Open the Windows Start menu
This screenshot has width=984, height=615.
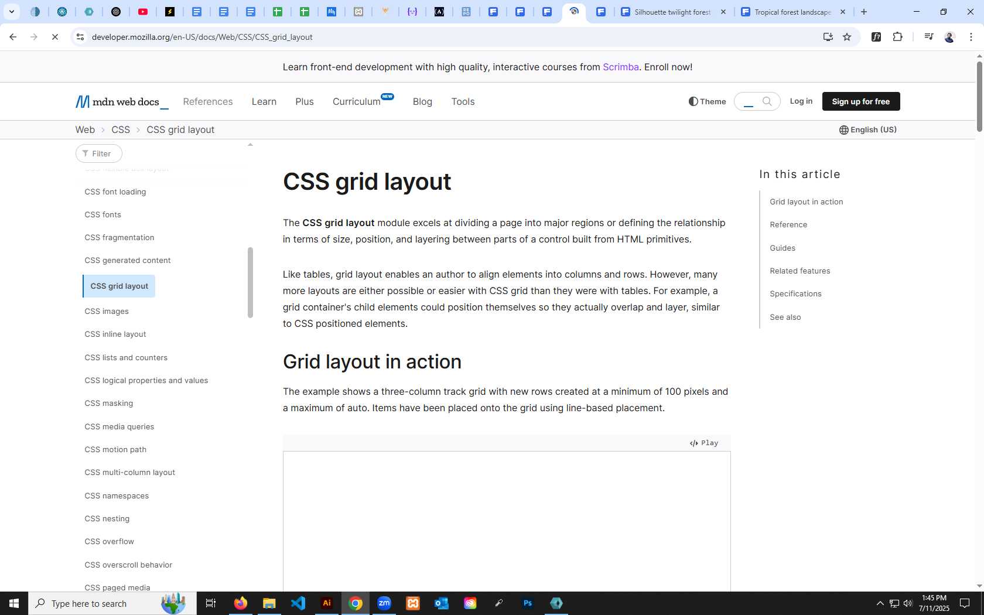(14, 603)
